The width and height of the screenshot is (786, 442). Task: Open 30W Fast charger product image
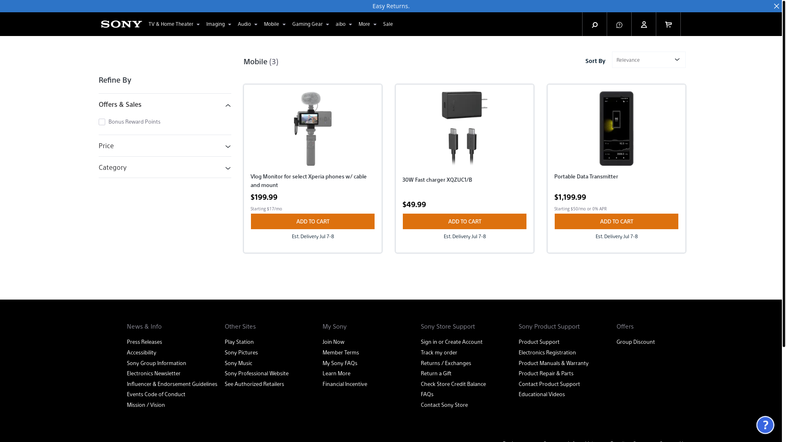[464, 129]
